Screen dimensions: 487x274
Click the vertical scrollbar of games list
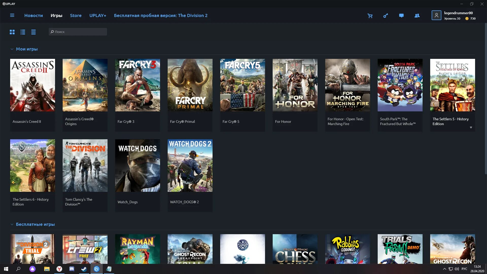click(x=485, y=99)
